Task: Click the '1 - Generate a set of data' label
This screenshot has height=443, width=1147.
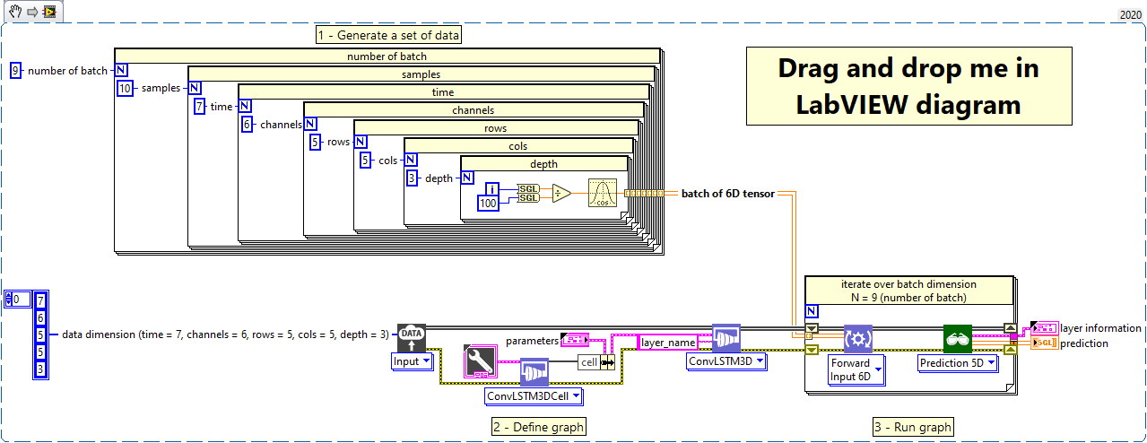Action: [389, 35]
